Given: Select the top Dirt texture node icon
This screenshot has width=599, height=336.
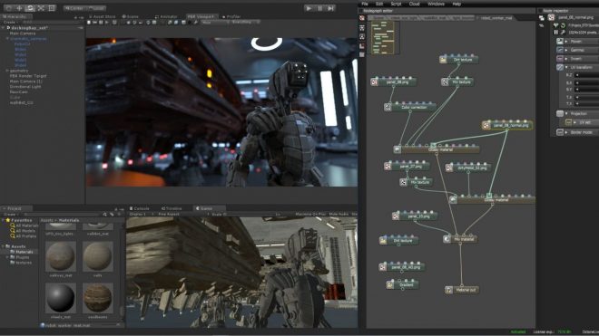Looking at the screenshot, I should click(x=443, y=60).
